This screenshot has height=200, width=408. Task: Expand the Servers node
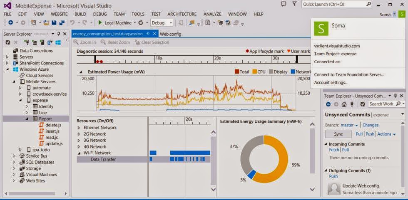7,57
